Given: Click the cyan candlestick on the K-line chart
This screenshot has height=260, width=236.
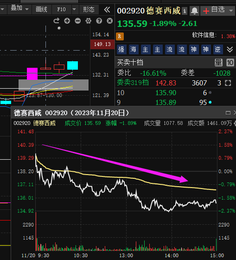Looking at the screenshot, I should pos(72,65).
